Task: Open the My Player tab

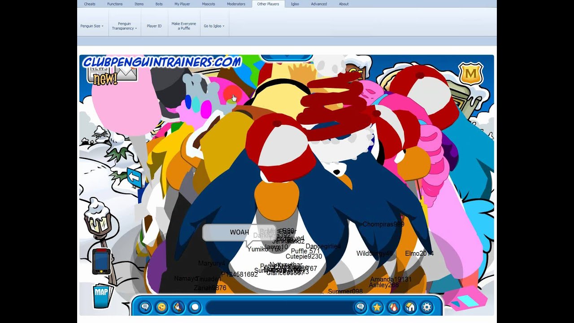Action: click(182, 4)
